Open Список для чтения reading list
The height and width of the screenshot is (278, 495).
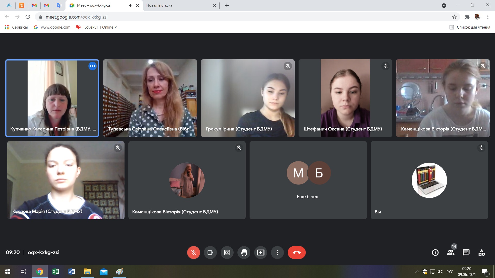click(470, 27)
